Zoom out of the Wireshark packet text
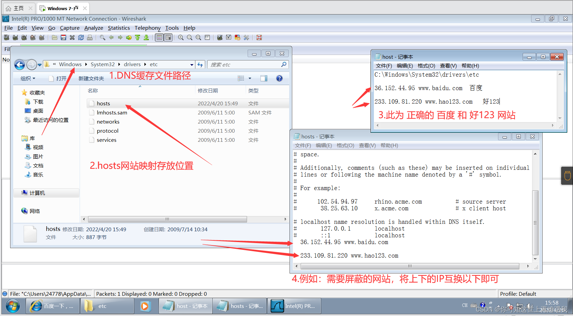Screen dimensions: 573x316 click(x=190, y=37)
